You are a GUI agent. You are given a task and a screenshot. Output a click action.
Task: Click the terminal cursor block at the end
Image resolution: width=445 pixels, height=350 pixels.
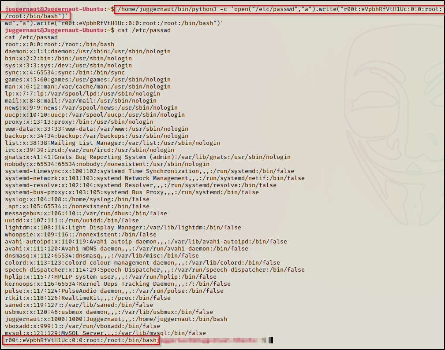(x=272, y=340)
